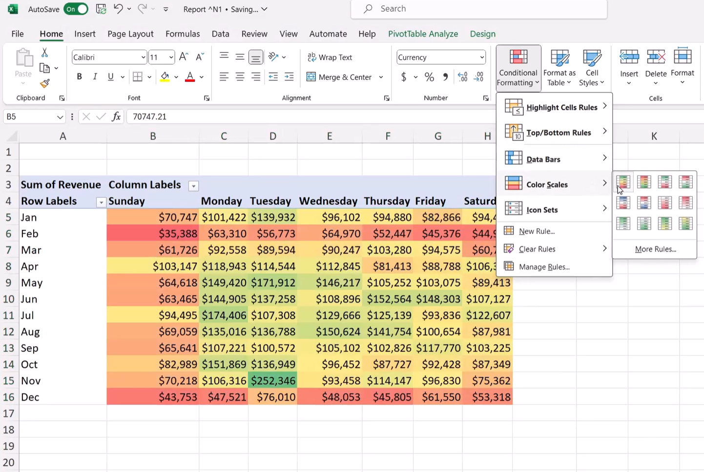Select the Format Painter brush
The width and height of the screenshot is (704, 472).
coord(44,83)
